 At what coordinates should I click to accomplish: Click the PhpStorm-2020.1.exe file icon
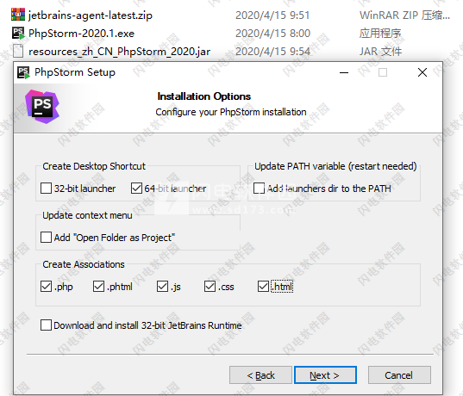18,33
